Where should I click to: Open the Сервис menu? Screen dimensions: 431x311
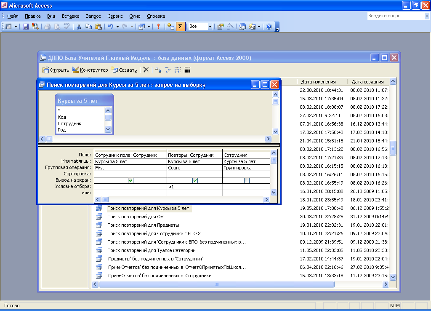pyautogui.click(x=115, y=16)
